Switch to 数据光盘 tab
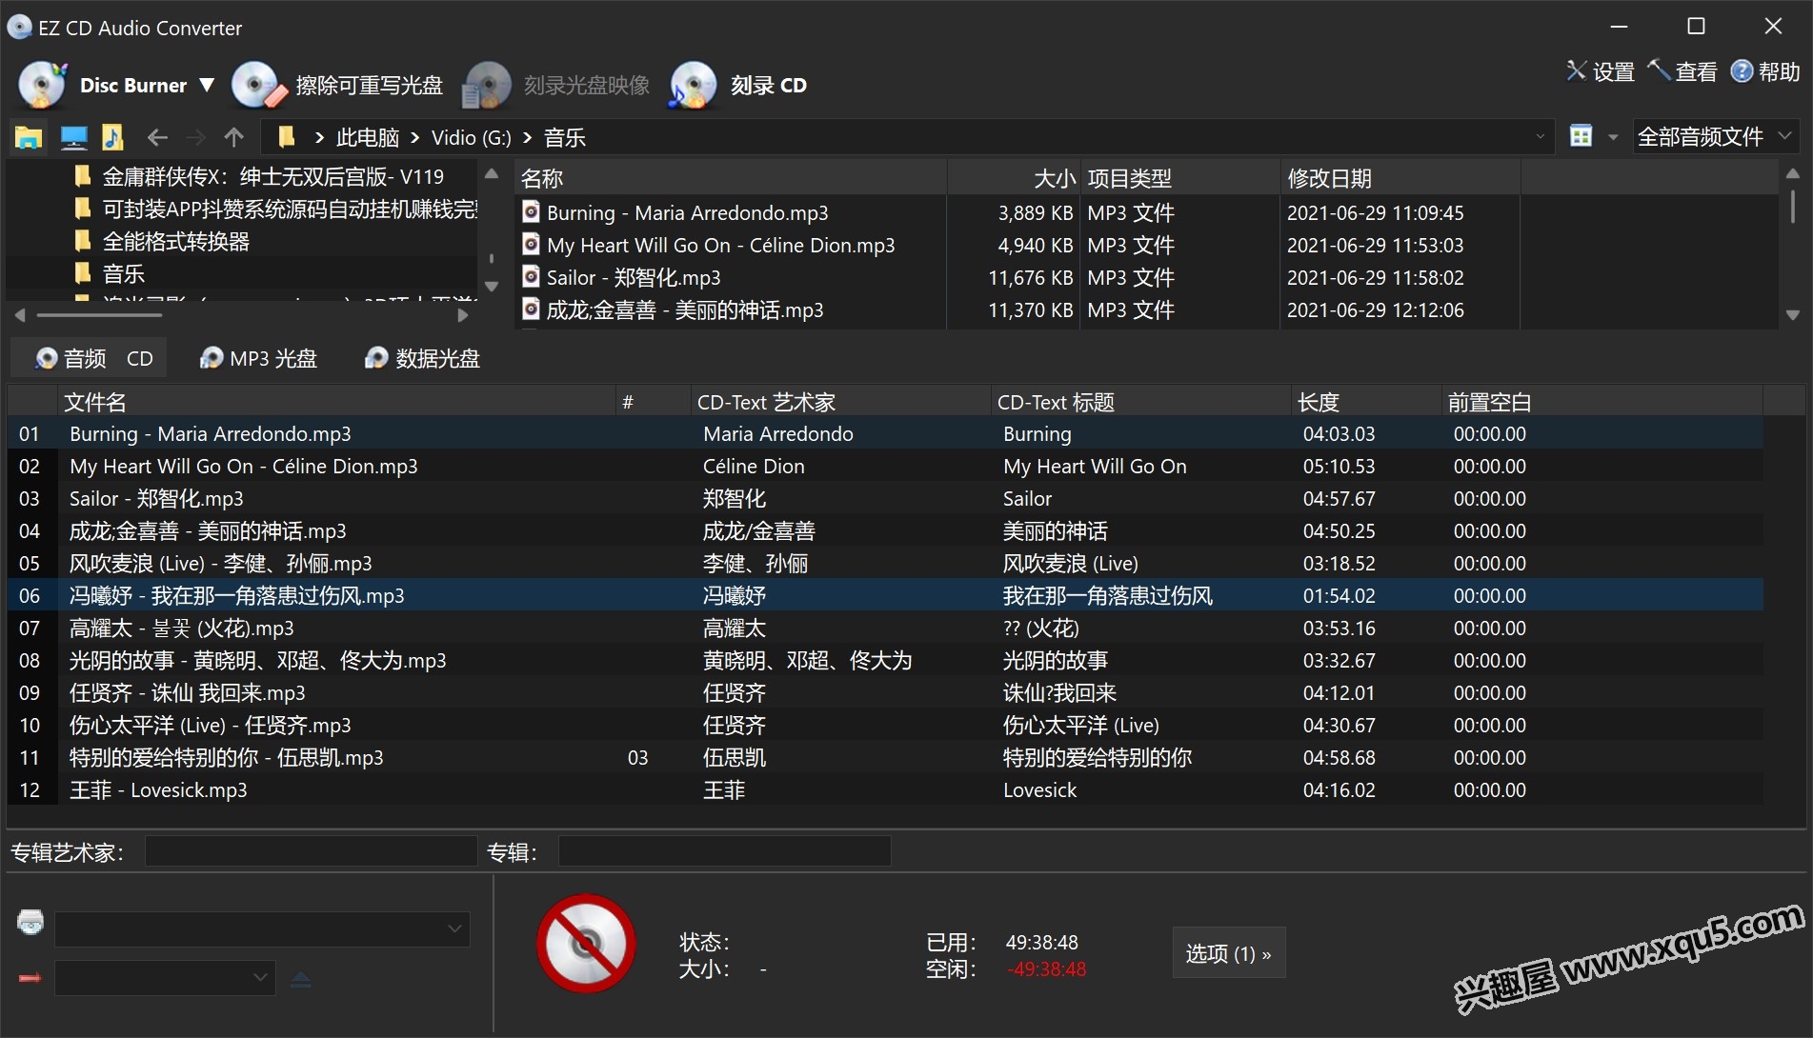The height and width of the screenshot is (1038, 1813). [x=422, y=358]
